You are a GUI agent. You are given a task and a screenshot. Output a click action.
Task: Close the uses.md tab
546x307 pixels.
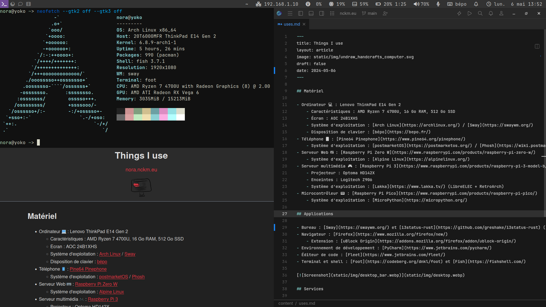[304, 24]
